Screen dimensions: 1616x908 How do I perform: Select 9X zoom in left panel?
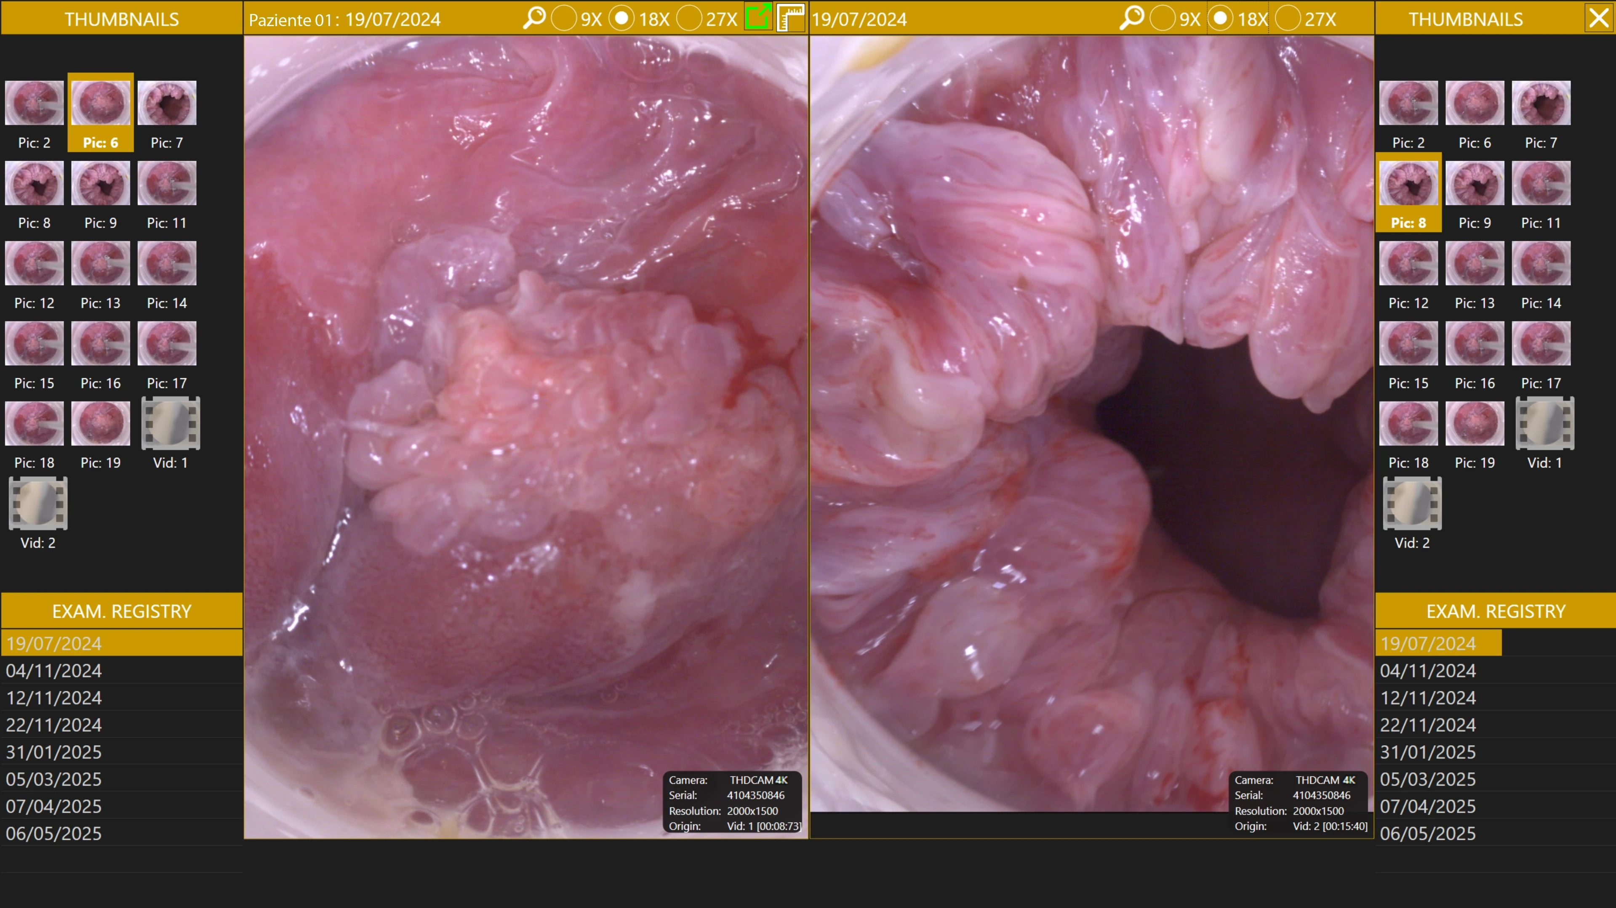pyautogui.click(x=563, y=18)
